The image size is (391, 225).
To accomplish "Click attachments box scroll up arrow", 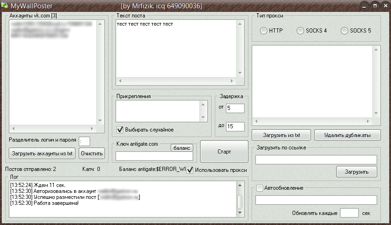I will tap(203, 104).
